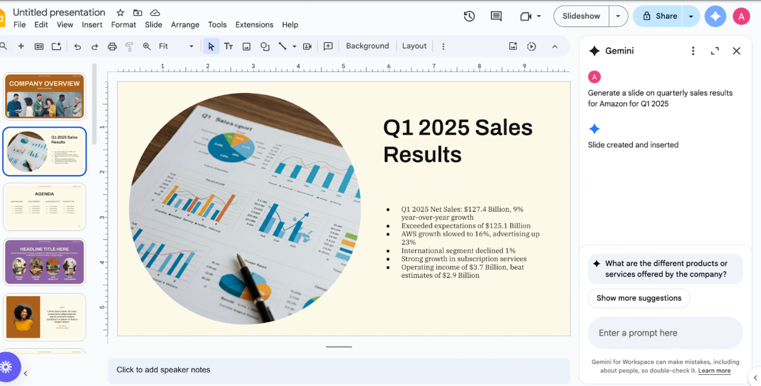Click the Layout button
Image resolution: width=761 pixels, height=386 pixels.
(x=414, y=46)
